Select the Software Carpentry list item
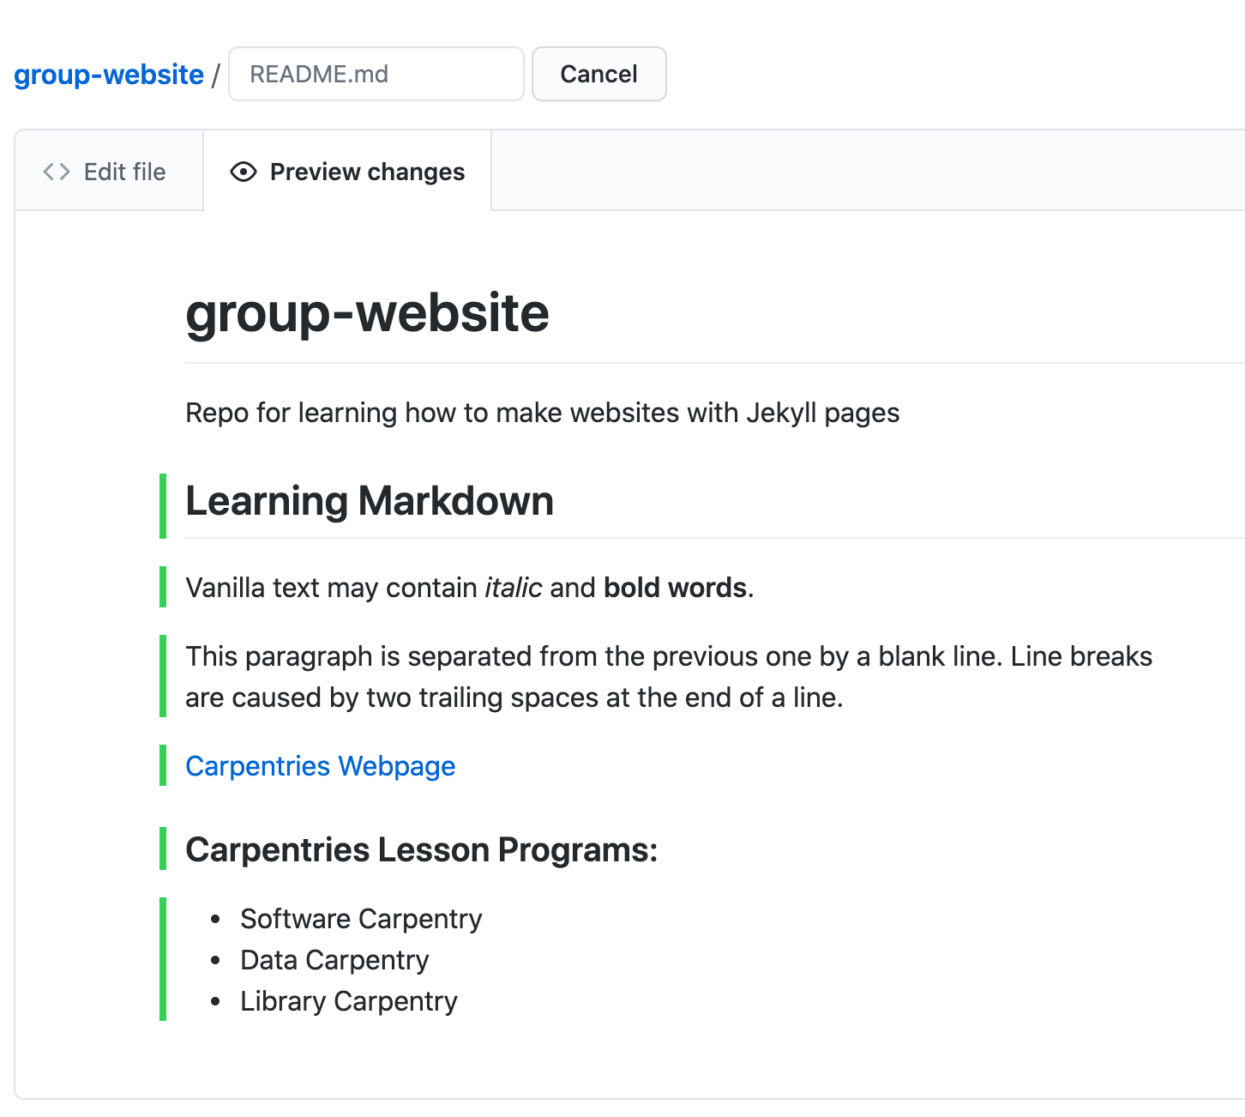1245x1117 pixels. 361,918
